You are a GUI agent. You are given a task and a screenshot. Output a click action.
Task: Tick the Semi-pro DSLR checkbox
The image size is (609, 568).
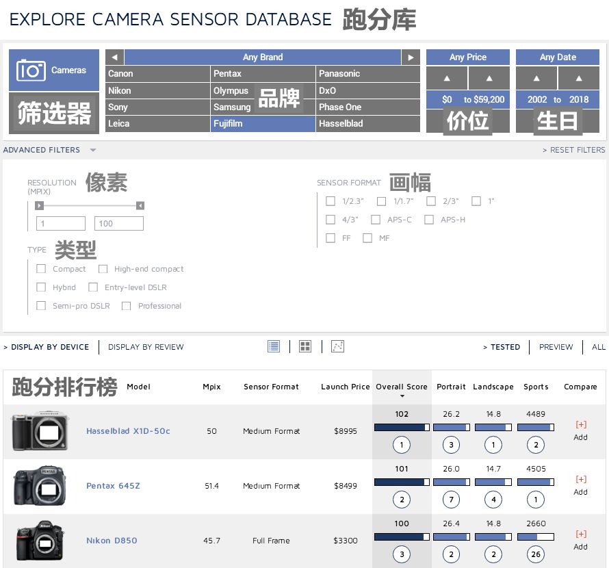pos(41,306)
